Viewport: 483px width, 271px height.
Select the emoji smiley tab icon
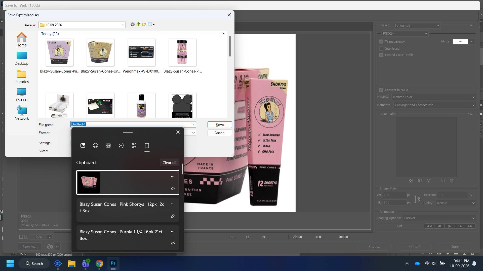tap(96, 146)
